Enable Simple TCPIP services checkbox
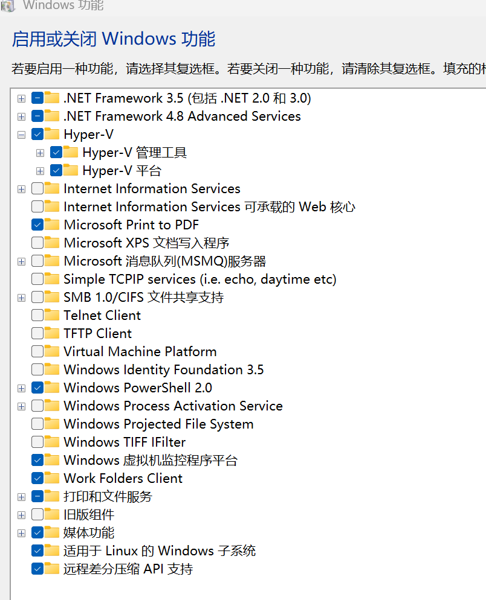 37,279
